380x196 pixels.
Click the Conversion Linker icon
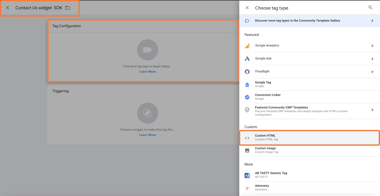coord(247,97)
